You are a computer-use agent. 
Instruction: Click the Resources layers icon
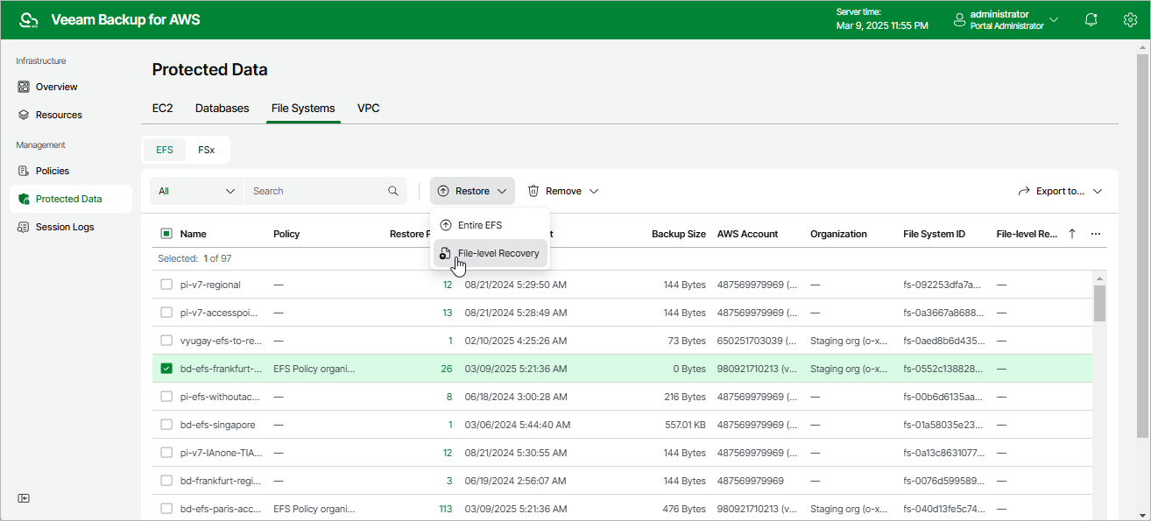tap(25, 115)
